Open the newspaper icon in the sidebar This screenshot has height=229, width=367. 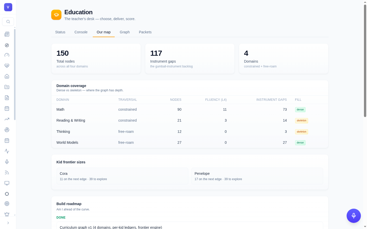pos(7,34)
